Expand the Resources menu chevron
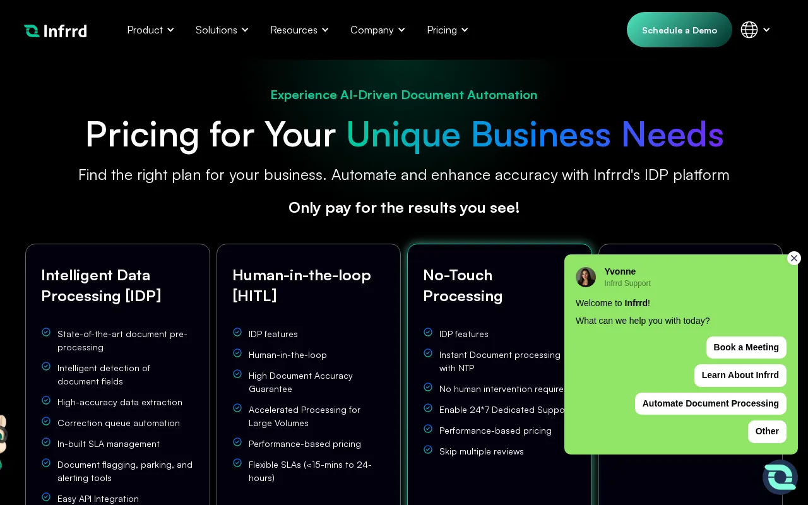808x505 pixels. click(x=325, y=30)
